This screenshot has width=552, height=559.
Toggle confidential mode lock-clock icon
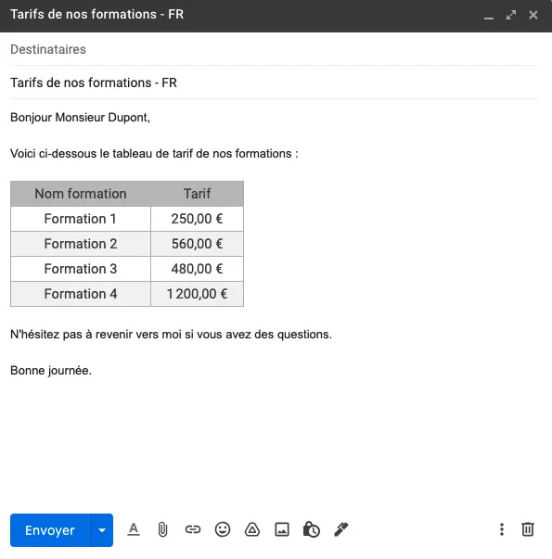pos(311,529)
